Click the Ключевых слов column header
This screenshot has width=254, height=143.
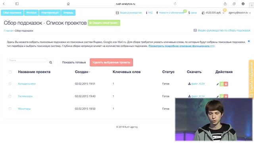point(127,72)
